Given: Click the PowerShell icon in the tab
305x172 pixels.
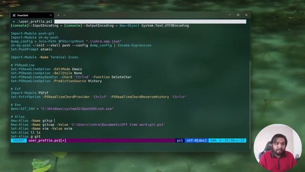Looking at the screenshot, I should click(14, 15).
